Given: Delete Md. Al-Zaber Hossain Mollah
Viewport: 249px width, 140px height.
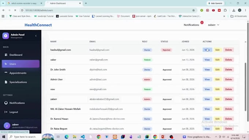Looking at the screenshot, I should (x=228, y=109).
